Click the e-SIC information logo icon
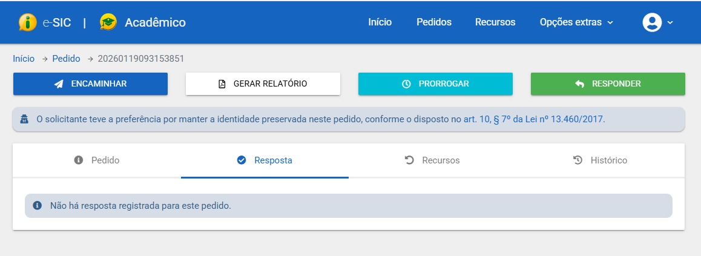Viewport: 701px width, 256px height. click(x=28, y=22)
